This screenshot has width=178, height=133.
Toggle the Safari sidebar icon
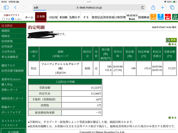(6, 7)
